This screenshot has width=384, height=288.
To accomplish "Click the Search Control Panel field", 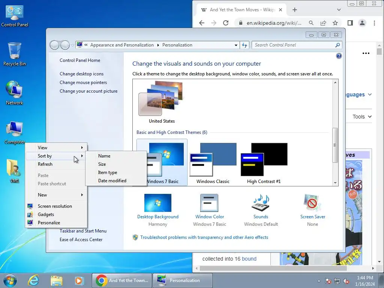I will (x=293, y=45).
